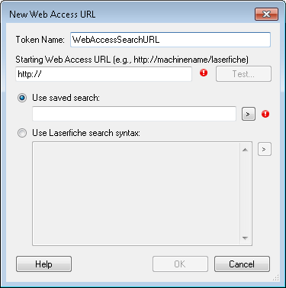Confirm with the OK button
The width and height of the screenshot is (286, 288).
click(180, 264)
